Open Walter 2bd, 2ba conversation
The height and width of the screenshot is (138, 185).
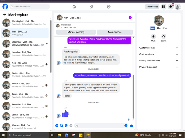(25, 75)
